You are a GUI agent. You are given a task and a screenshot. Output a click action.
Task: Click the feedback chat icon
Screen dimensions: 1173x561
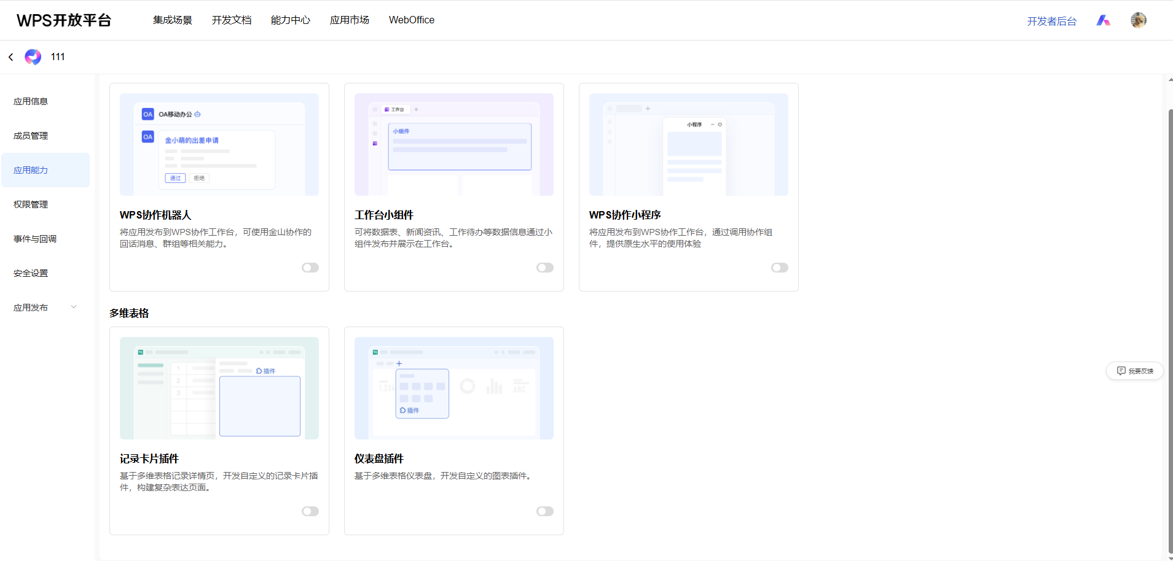pos(1121,371)
